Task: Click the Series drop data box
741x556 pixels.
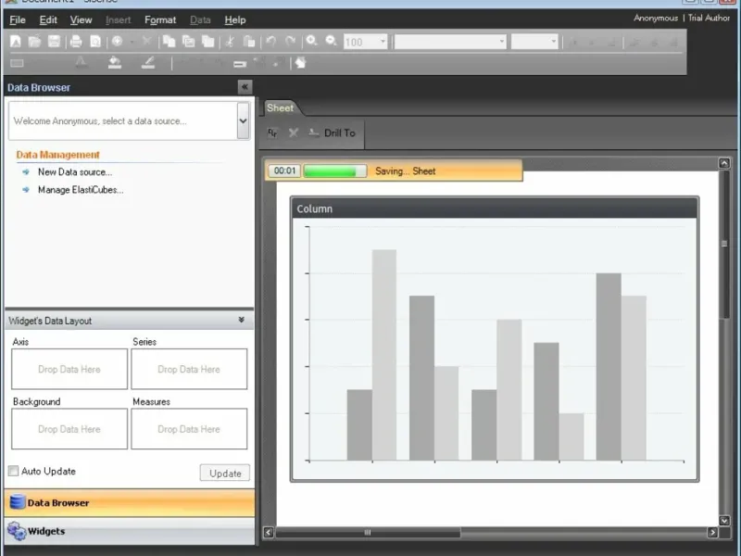Action: point(189,369)
